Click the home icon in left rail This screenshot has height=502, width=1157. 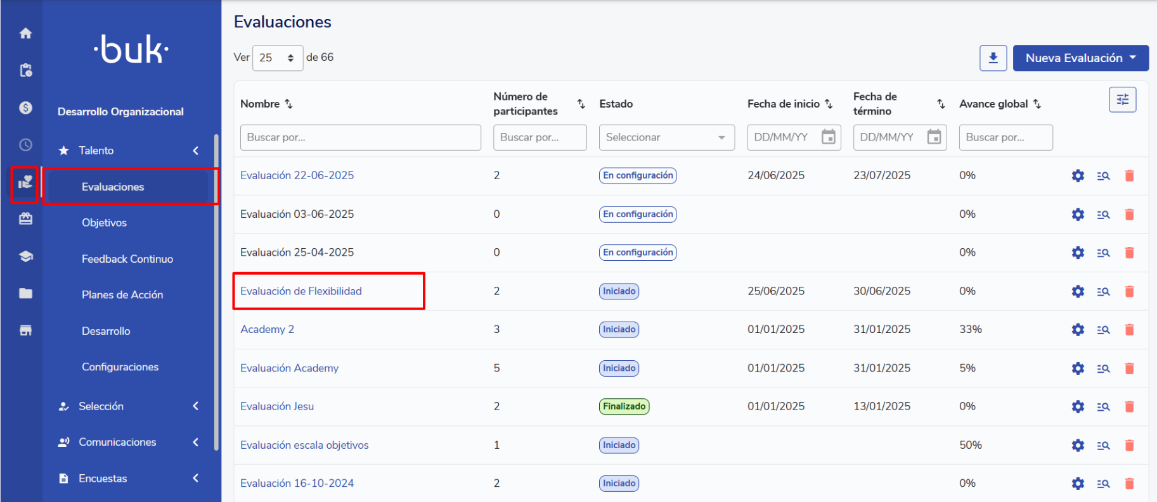tap(25, 34)
